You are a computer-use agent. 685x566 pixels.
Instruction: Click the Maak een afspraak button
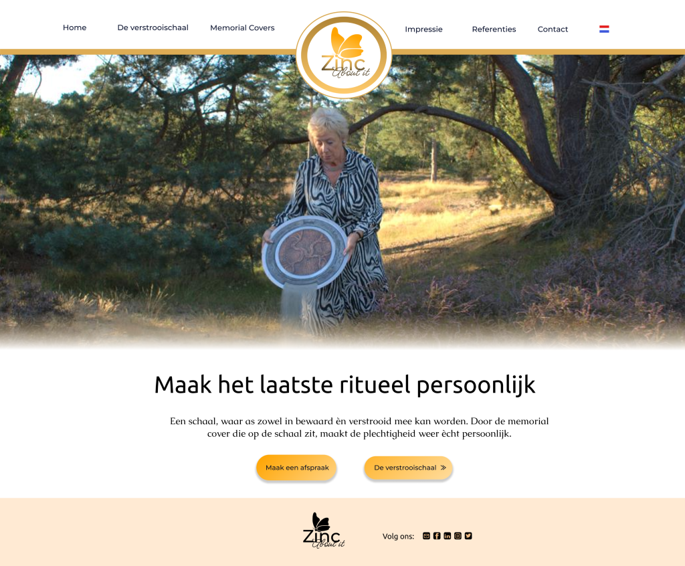tap(296, 468)
